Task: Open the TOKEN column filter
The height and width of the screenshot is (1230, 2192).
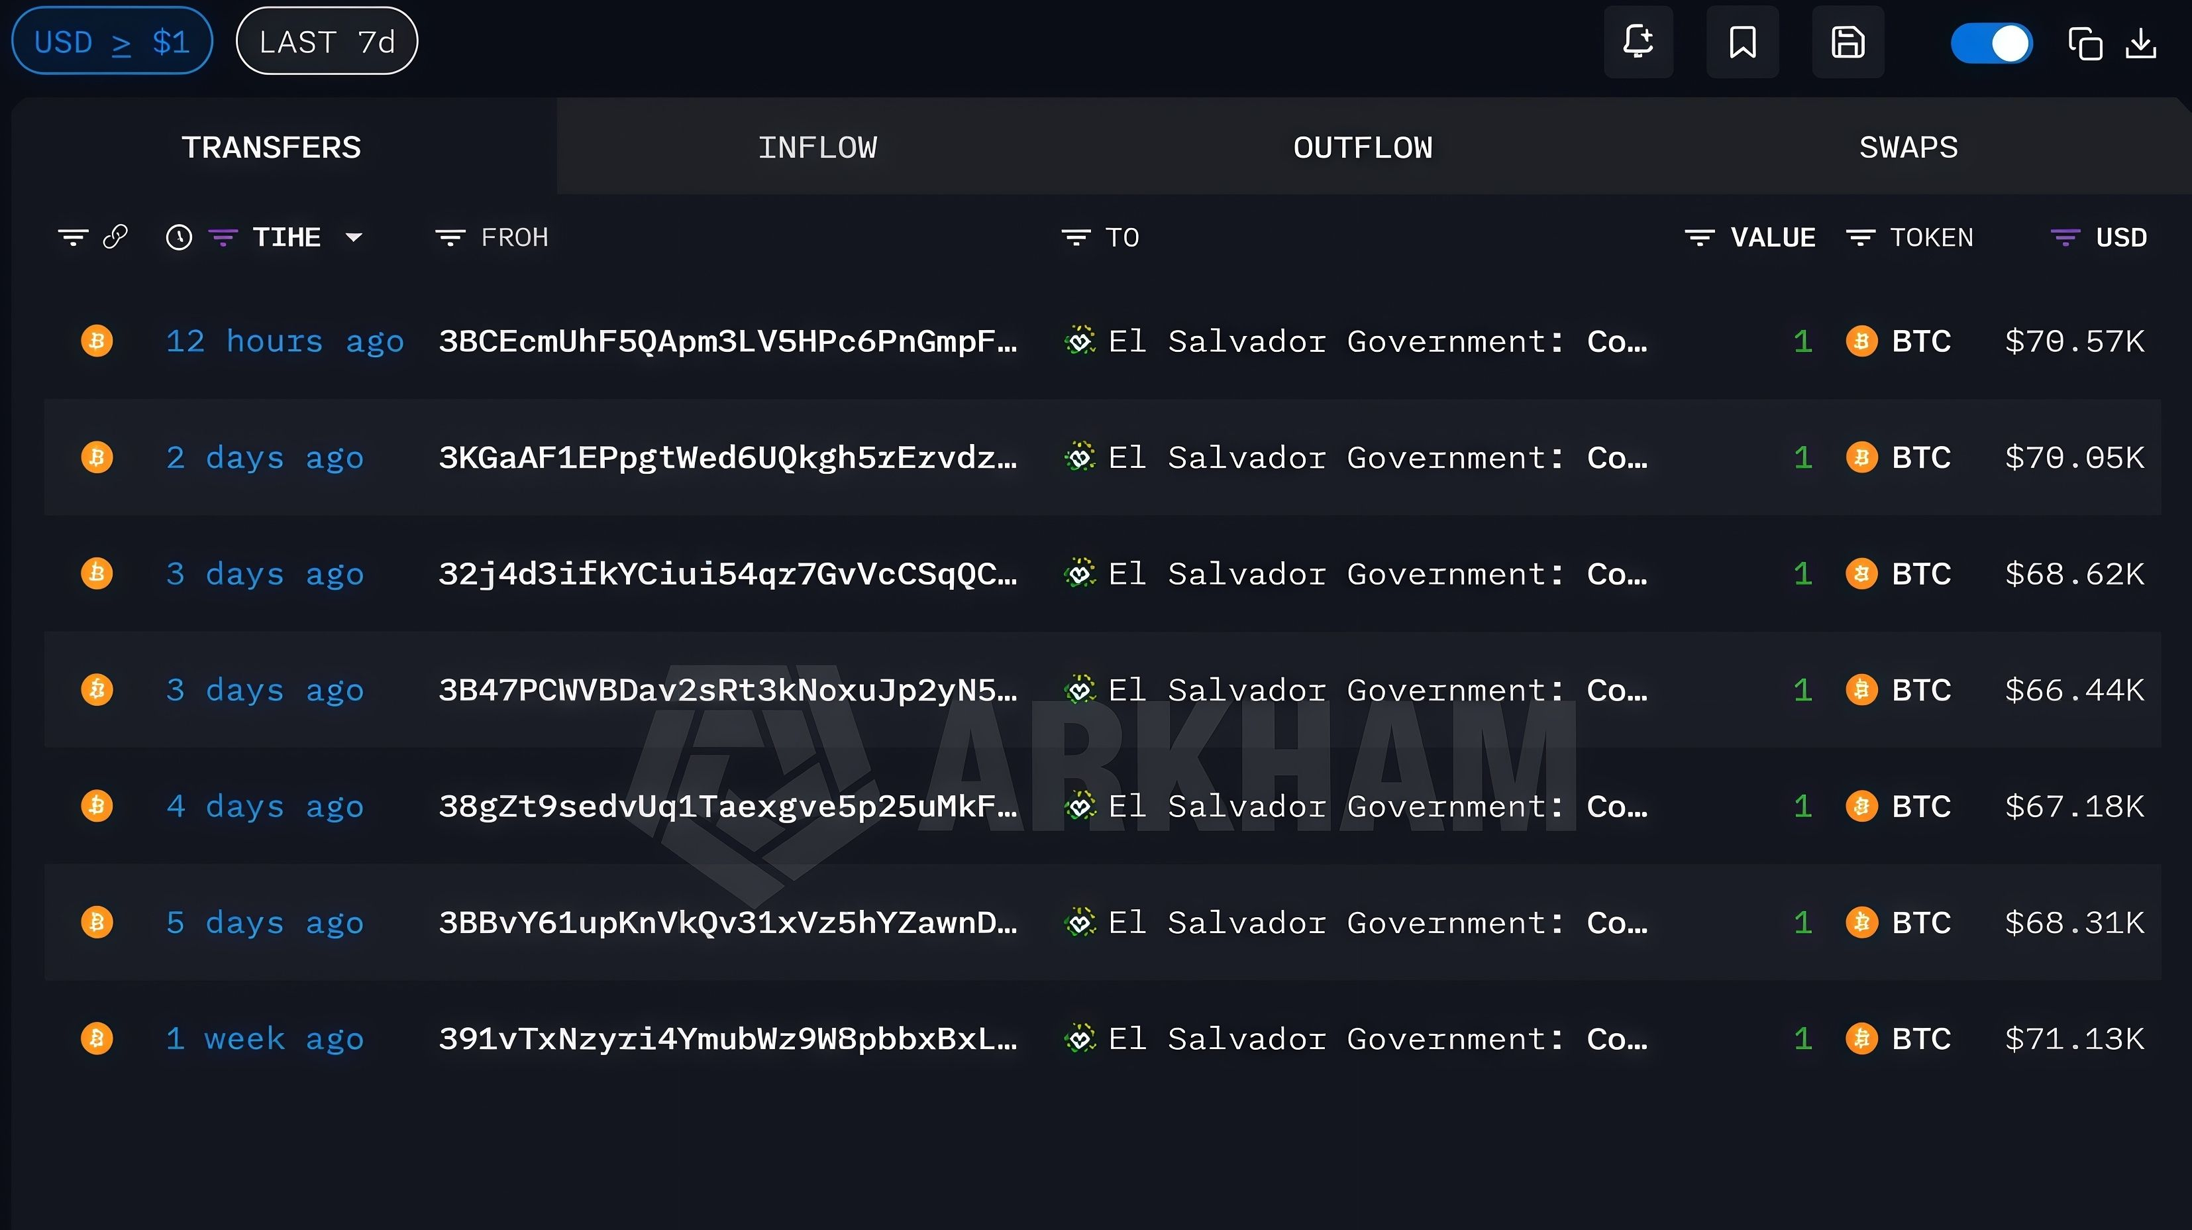Action: [x=1861, y=237]
